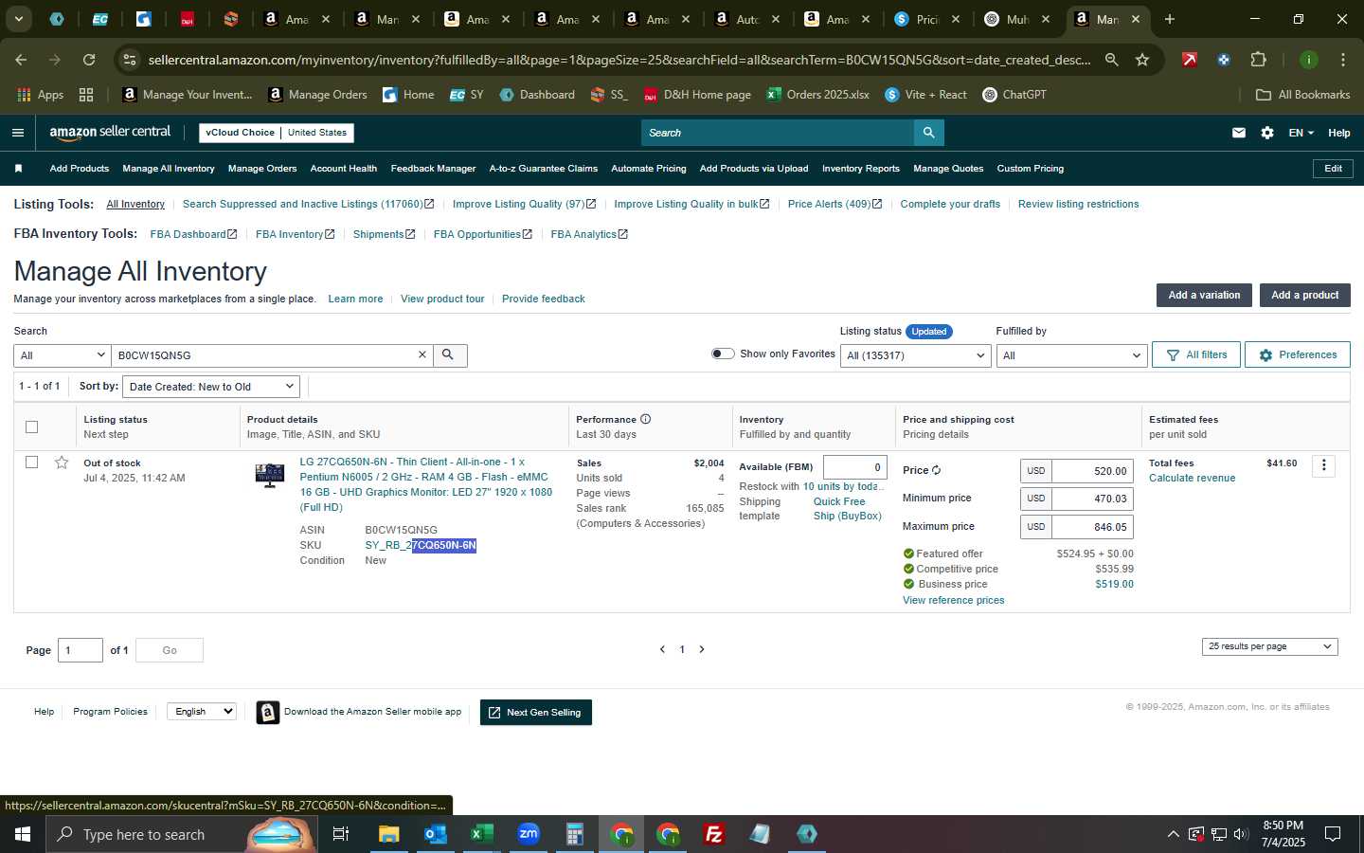The width and height of the screenshot is (1364, 853).
Task: Open the SKU SY_RB_27CQ650N-6N link
Action: pos(421,545)
